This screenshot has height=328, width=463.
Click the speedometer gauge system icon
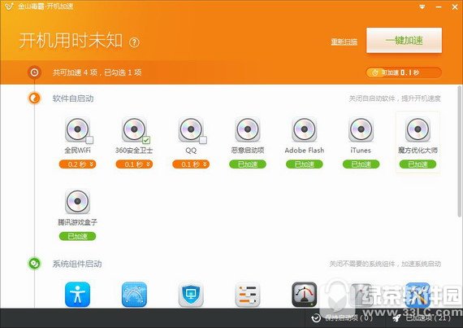(304, 295)
